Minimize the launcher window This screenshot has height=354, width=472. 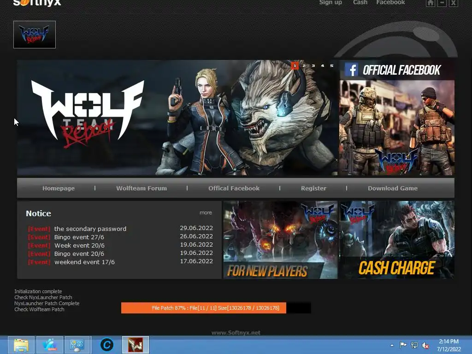coord(442,3)
